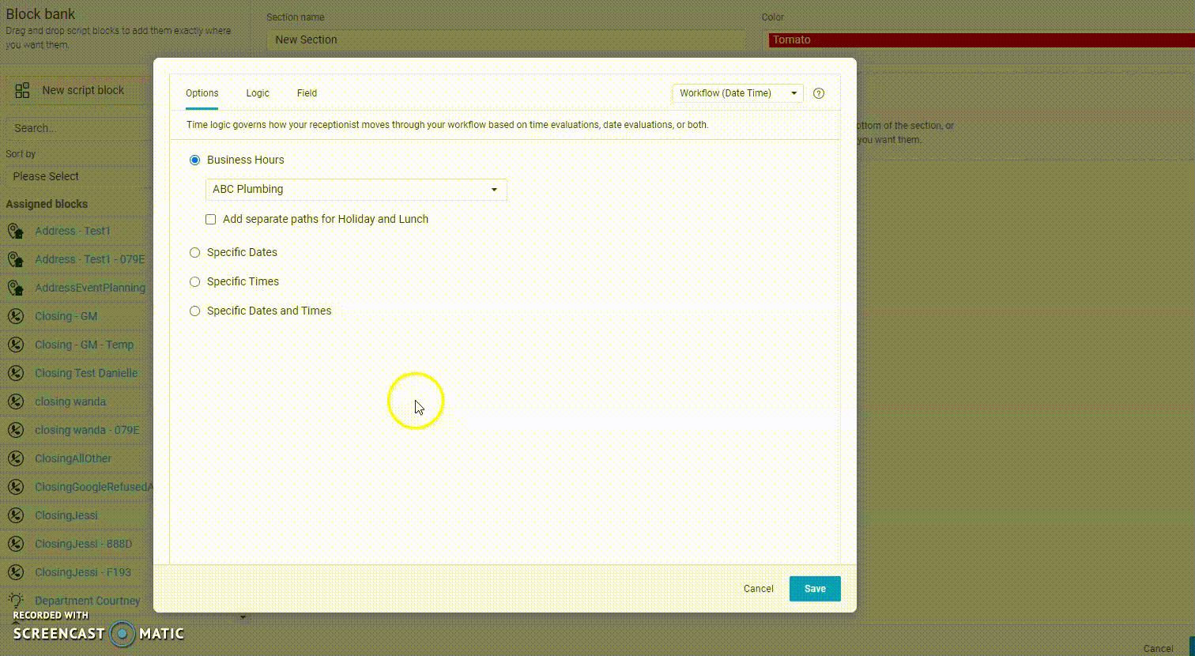Click the help question mark icon

tap(819, 93)
